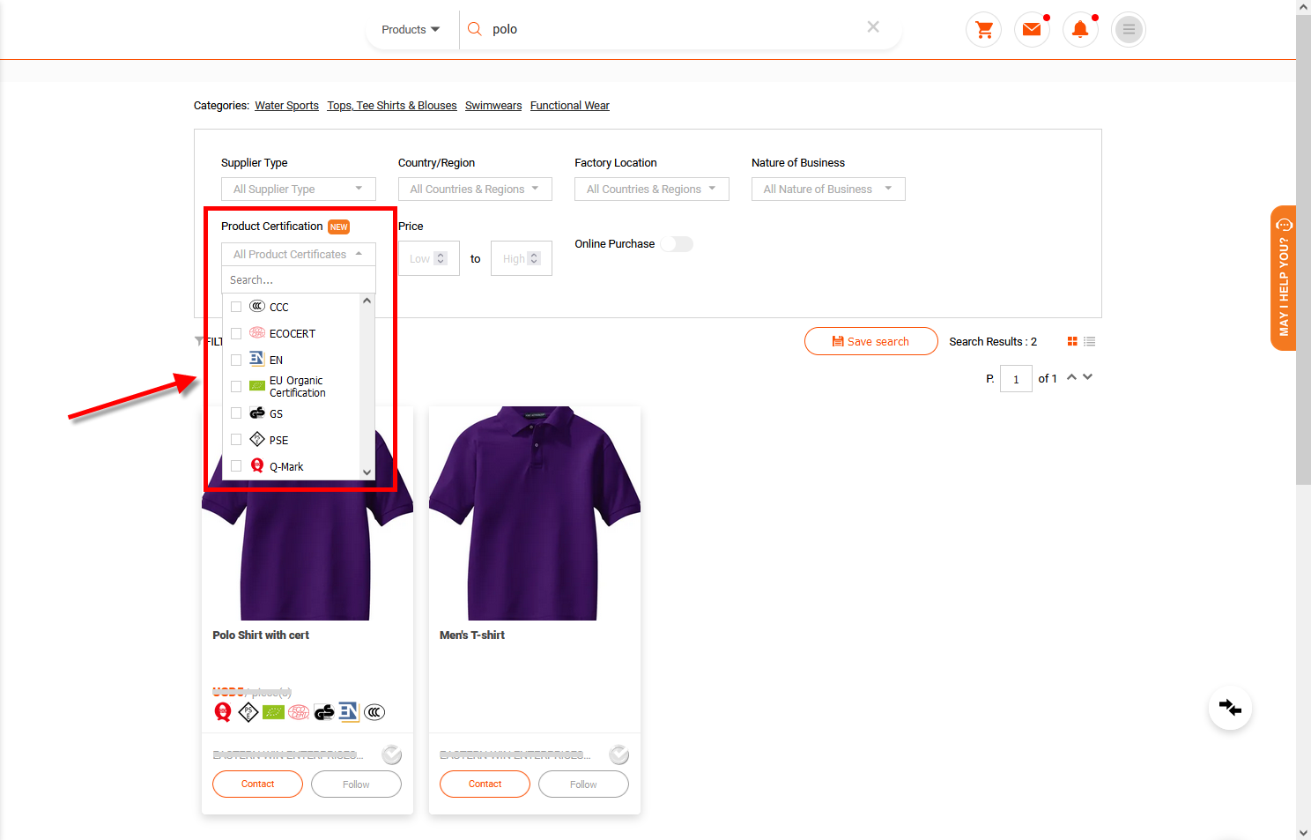
Task: Click CCC badge on Polo Shirt card
Action: (374, 712)
